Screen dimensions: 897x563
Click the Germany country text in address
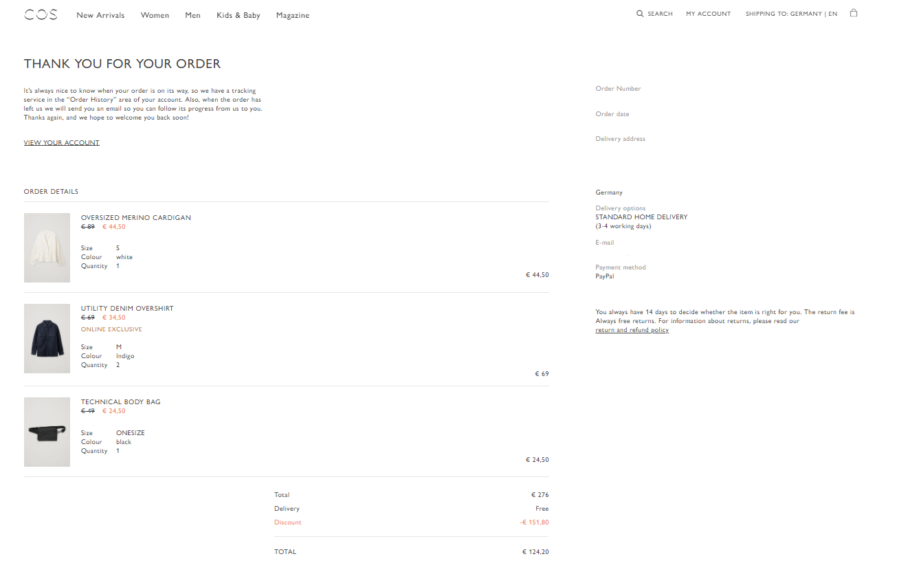click(609, 192)
